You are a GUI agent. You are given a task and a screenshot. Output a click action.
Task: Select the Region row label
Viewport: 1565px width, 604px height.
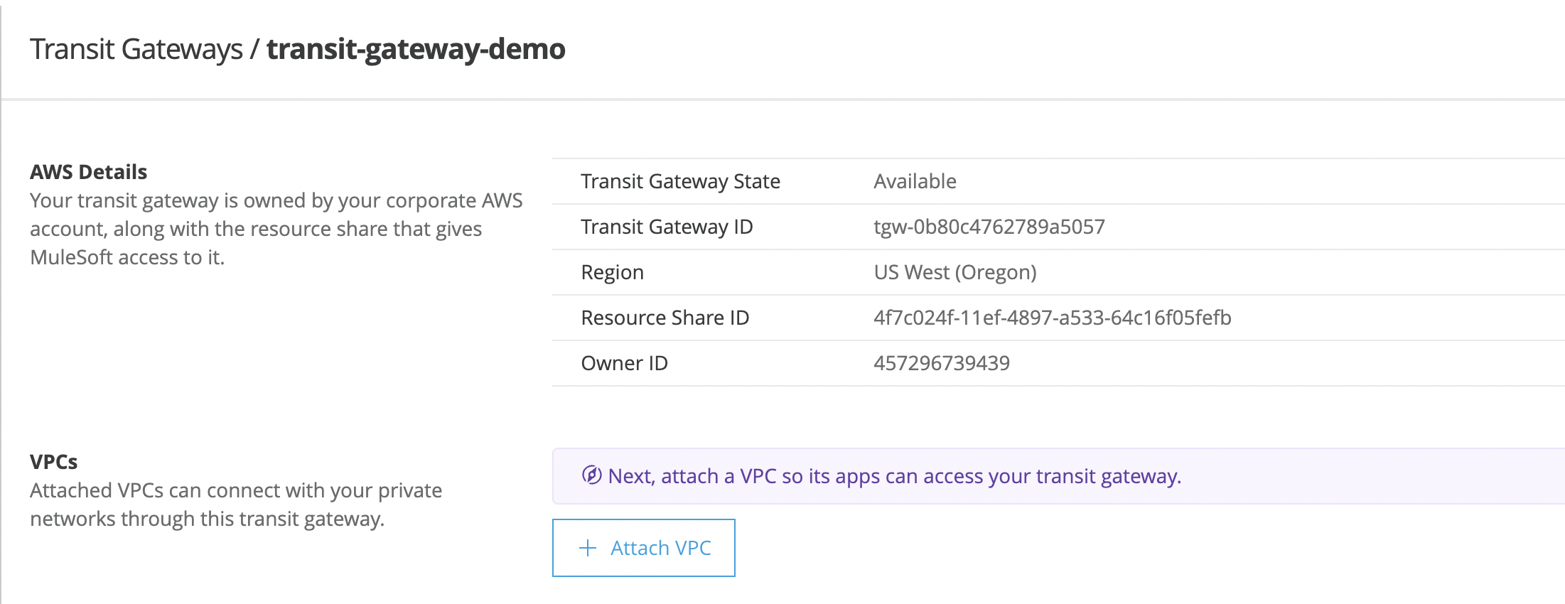(x=612, y=272)
